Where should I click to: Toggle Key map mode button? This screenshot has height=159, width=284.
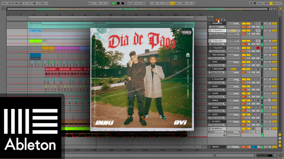259,3
